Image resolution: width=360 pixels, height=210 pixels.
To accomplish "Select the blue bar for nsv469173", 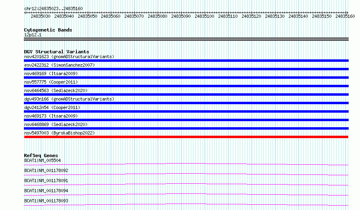I will (x=186, y=120).
